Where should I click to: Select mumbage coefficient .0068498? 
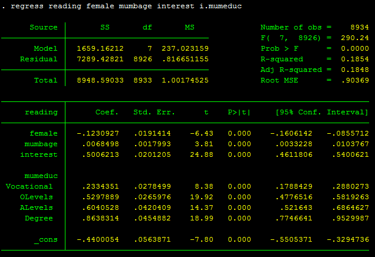click(100, 144)
